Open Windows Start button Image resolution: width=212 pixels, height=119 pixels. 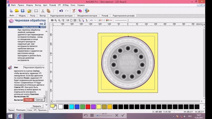coord(10,116)
